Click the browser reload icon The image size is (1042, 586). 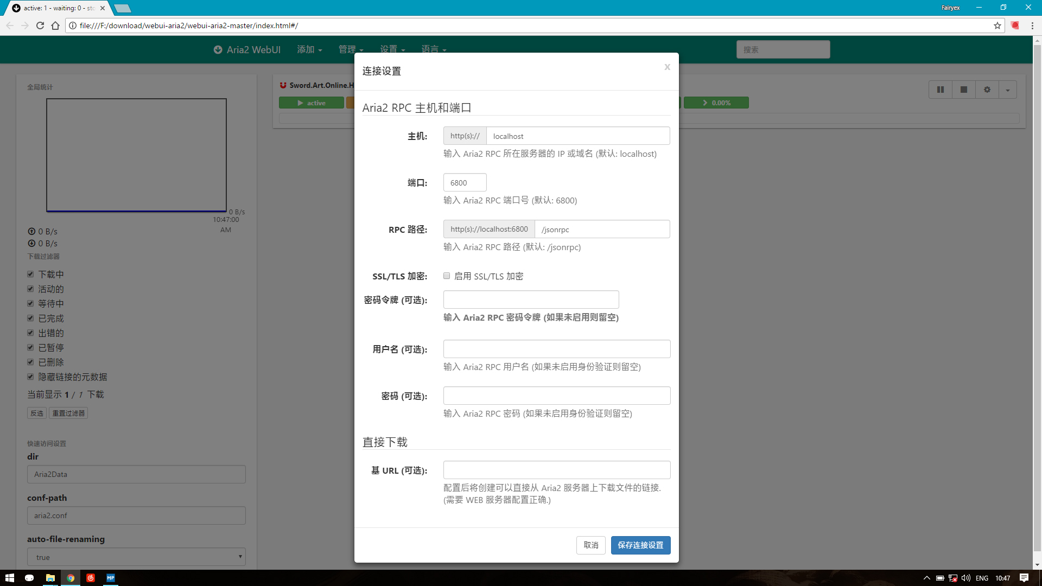40,26
